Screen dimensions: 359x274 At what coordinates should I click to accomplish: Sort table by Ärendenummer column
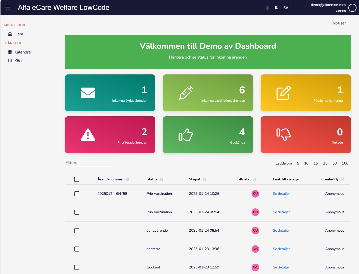[127, 179]
